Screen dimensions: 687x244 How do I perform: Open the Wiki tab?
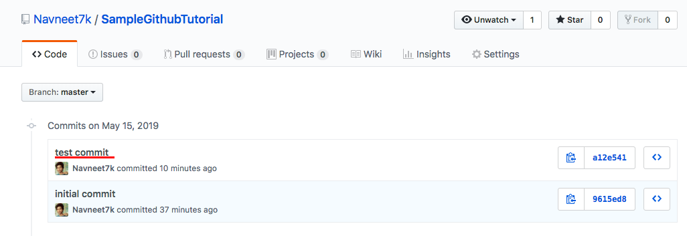[366, 54]
